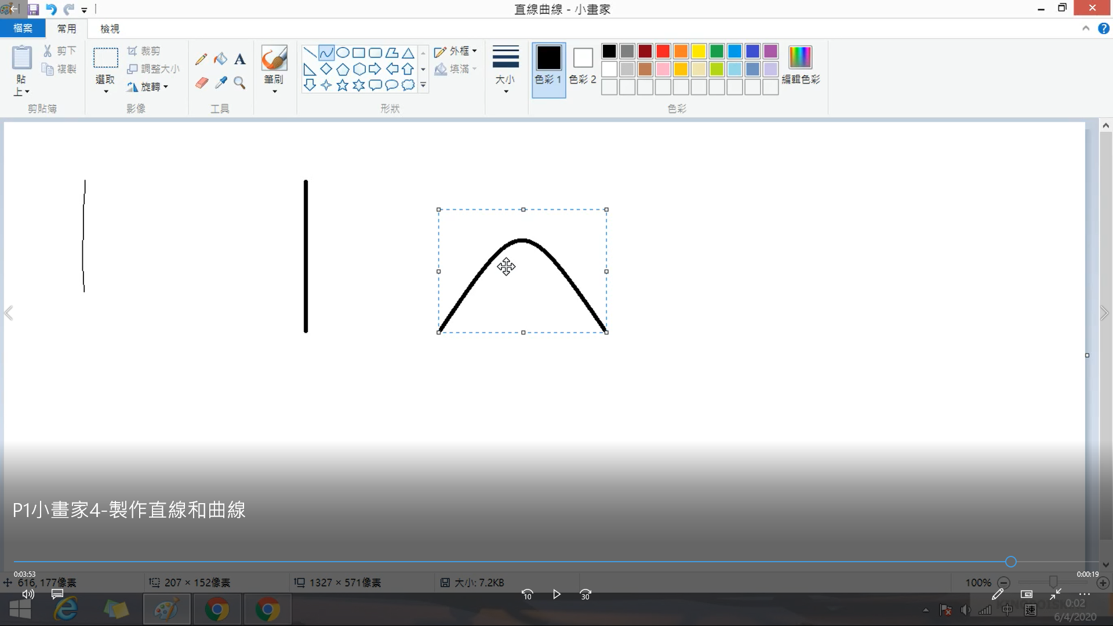Open the Quick Access Toolbar customize arrow
The height and width of the screenshot is (626, 1113).
pos(84,10)
